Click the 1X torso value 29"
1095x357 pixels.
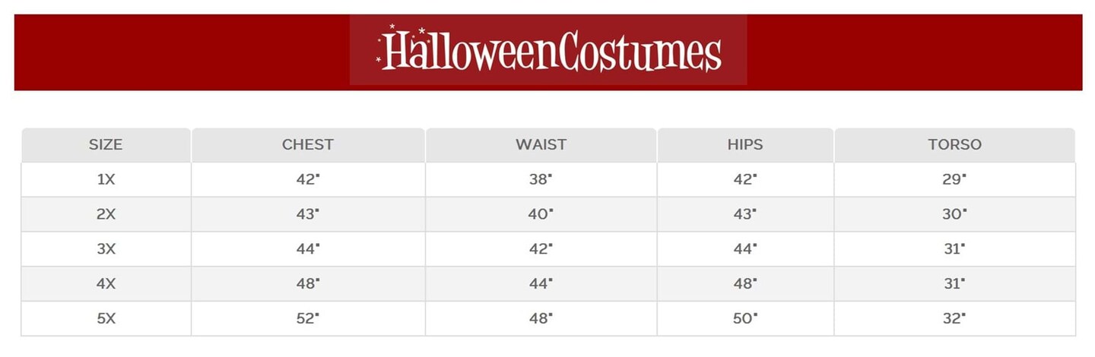(954, 179)
